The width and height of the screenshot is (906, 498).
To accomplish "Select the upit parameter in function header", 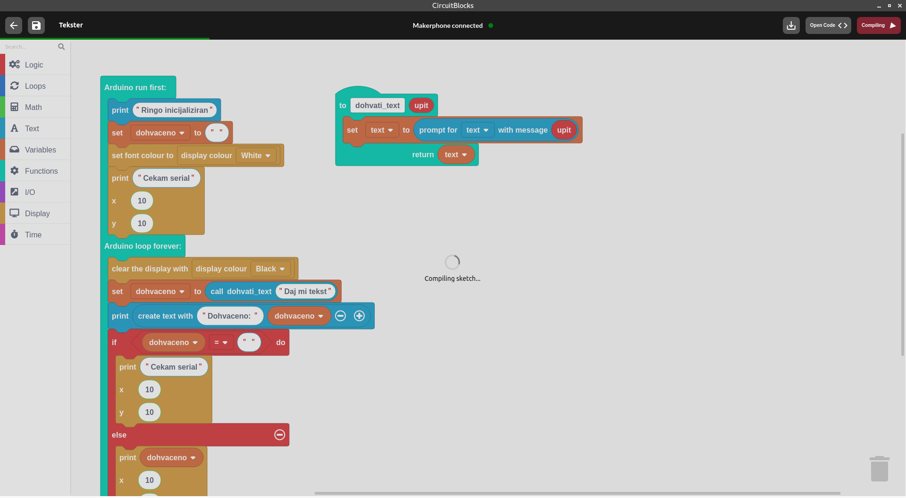I will coord(421,106).
